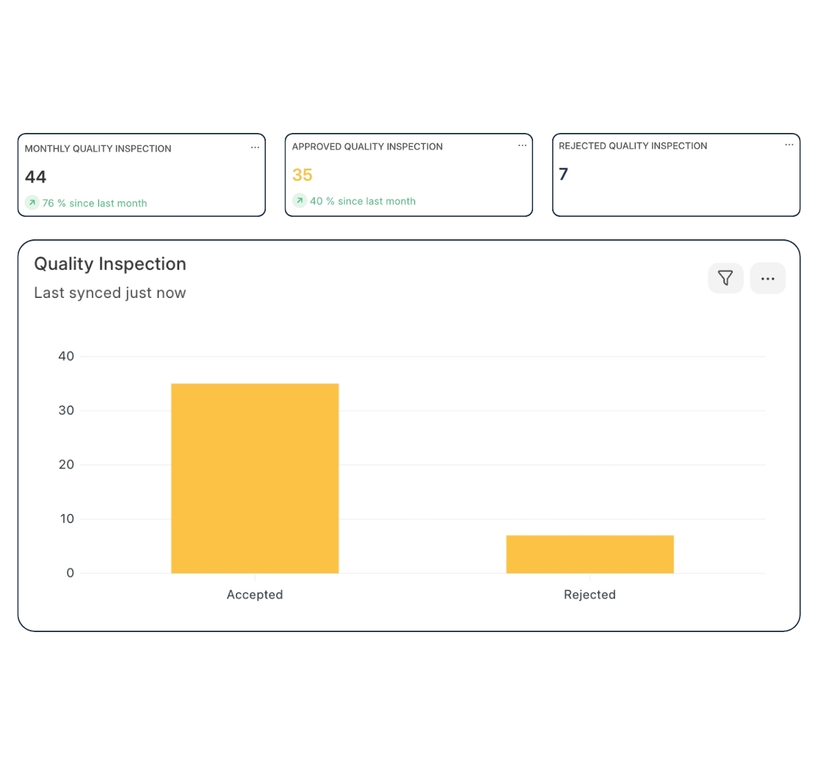Click the monthly count value 44
818x765 pixels.
[x=35, y=177]
